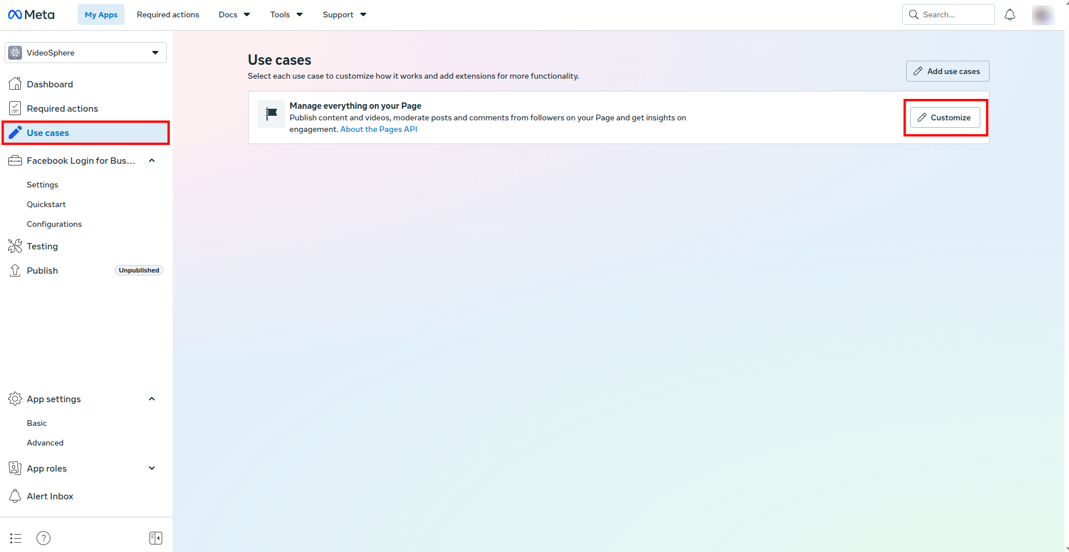Viewport: 1069px width, 552px height.
Task: Open Advanced app settings
Action: [x=45, y=443]
